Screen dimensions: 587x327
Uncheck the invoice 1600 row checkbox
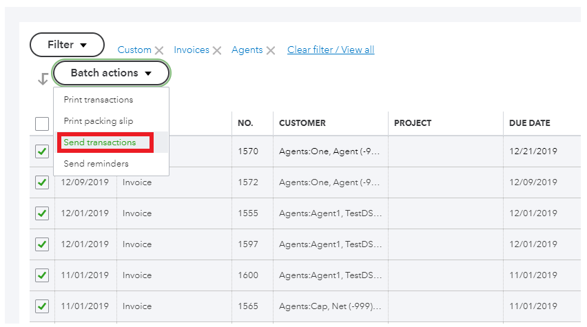click(42, 275)
